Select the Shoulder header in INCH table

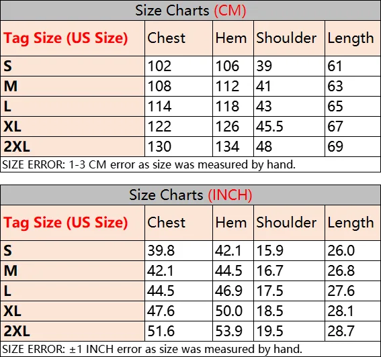[286, 223]
